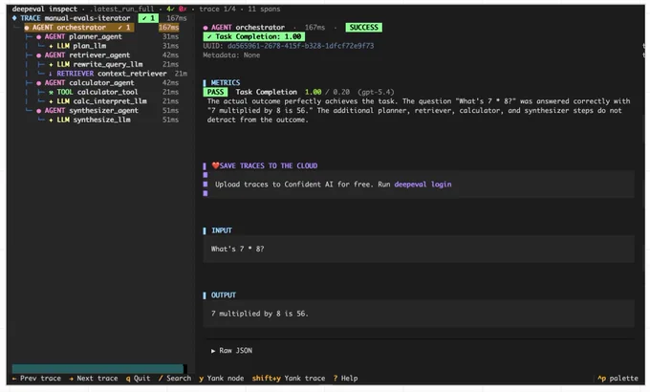
Task: Click the "Metadata: None" line
Action: [x=231, y=55]
